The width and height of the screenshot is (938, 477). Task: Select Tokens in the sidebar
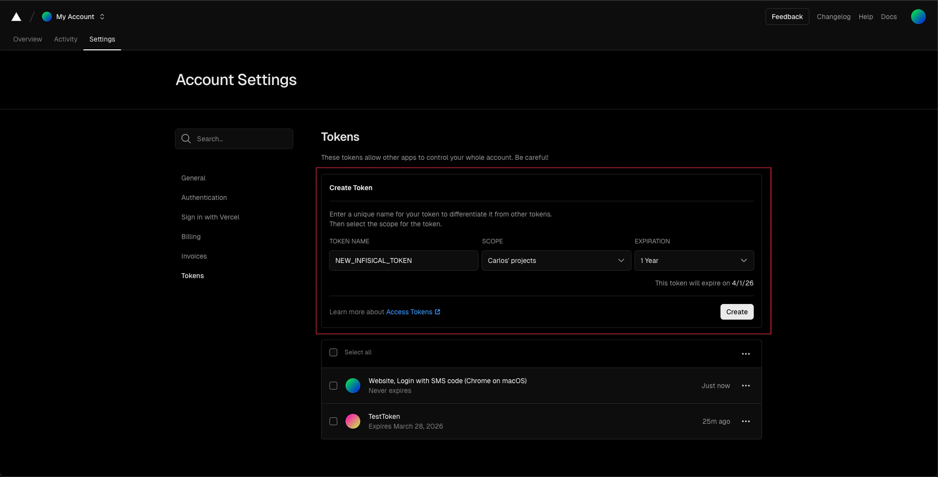pyautogui.click(x=193, y=276)
